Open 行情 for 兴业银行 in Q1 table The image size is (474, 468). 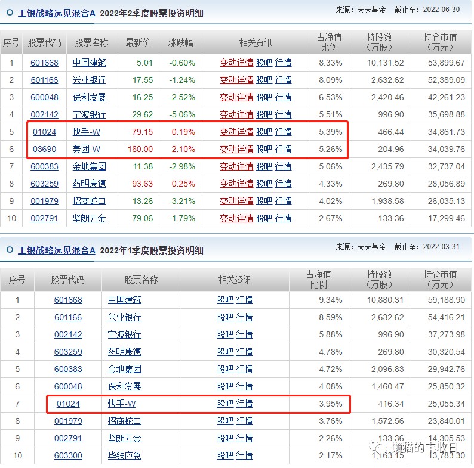tap(244, 317)
